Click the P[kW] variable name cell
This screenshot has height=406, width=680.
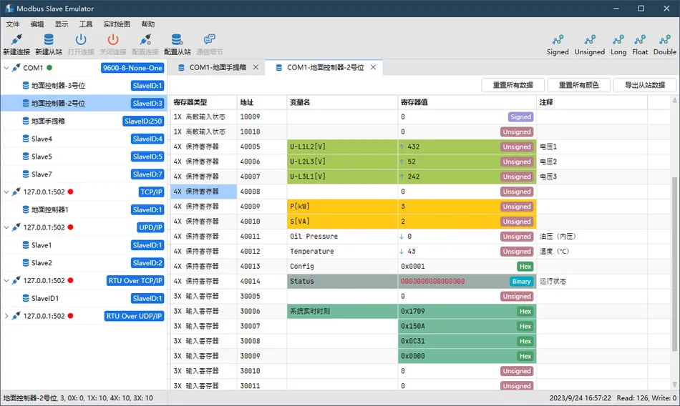(342, 207)
